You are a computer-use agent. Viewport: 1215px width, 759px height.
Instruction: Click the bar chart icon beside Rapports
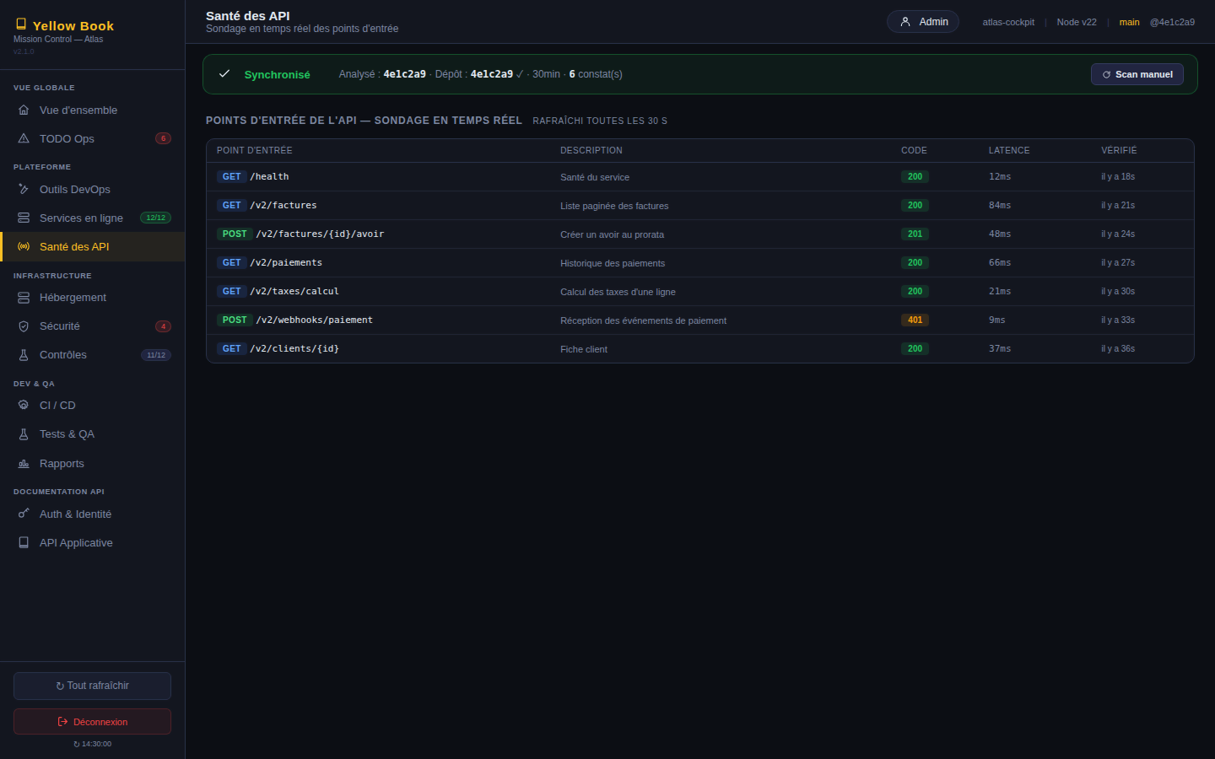[x=24, y=463]
